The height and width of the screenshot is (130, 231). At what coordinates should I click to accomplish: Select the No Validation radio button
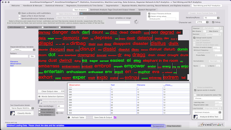pyautogui.click(x=39, y=115)
